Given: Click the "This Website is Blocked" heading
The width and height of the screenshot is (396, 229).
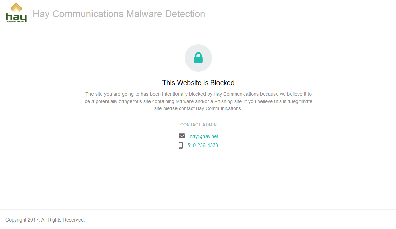Looking at the screenshot, I should (x=198, y=83).
